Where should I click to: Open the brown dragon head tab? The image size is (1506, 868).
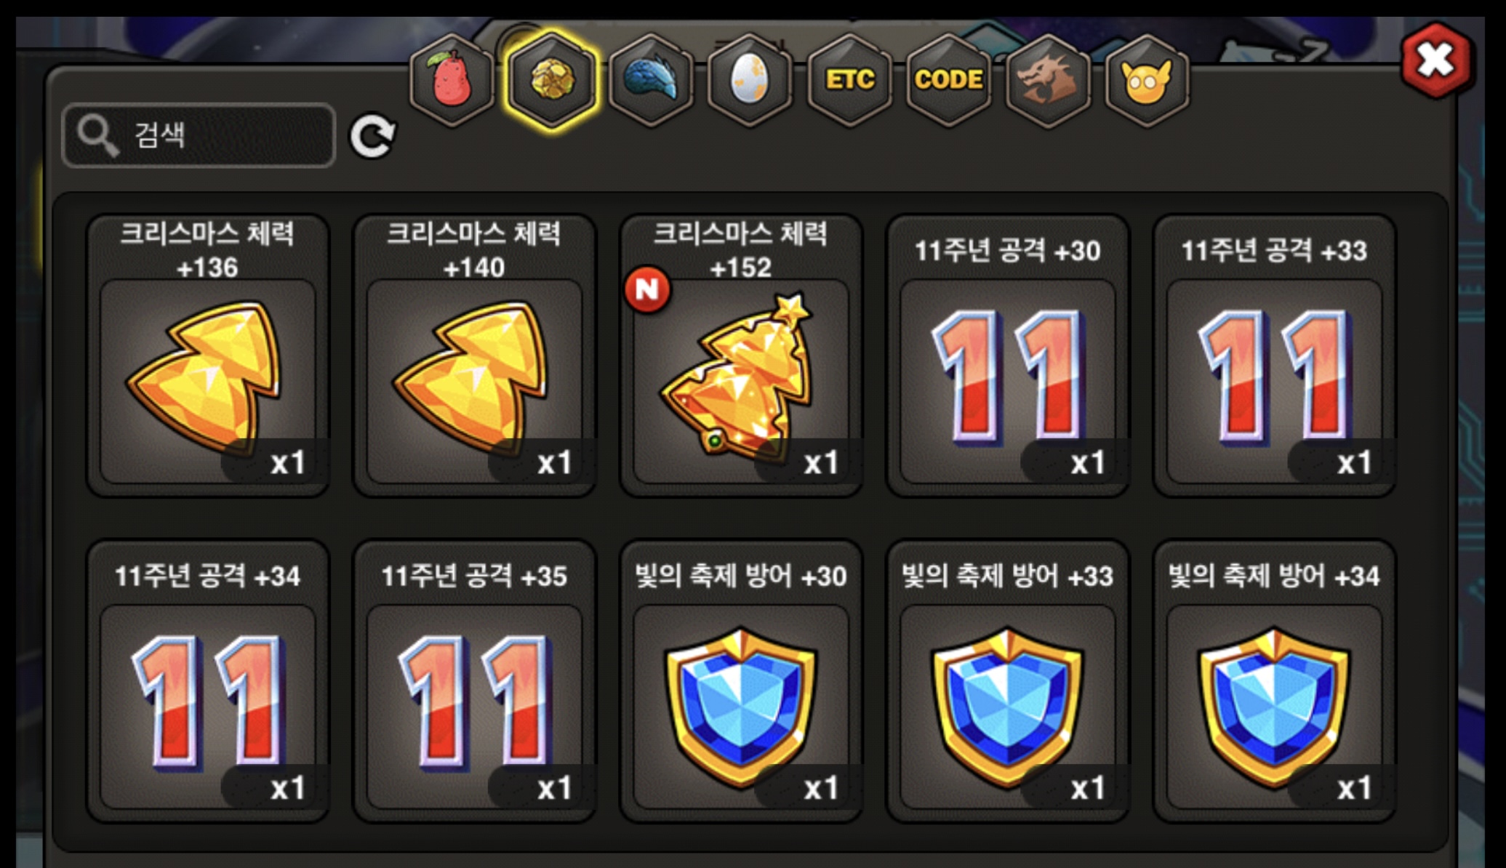pyautogui.click(x=1048, y=80)
